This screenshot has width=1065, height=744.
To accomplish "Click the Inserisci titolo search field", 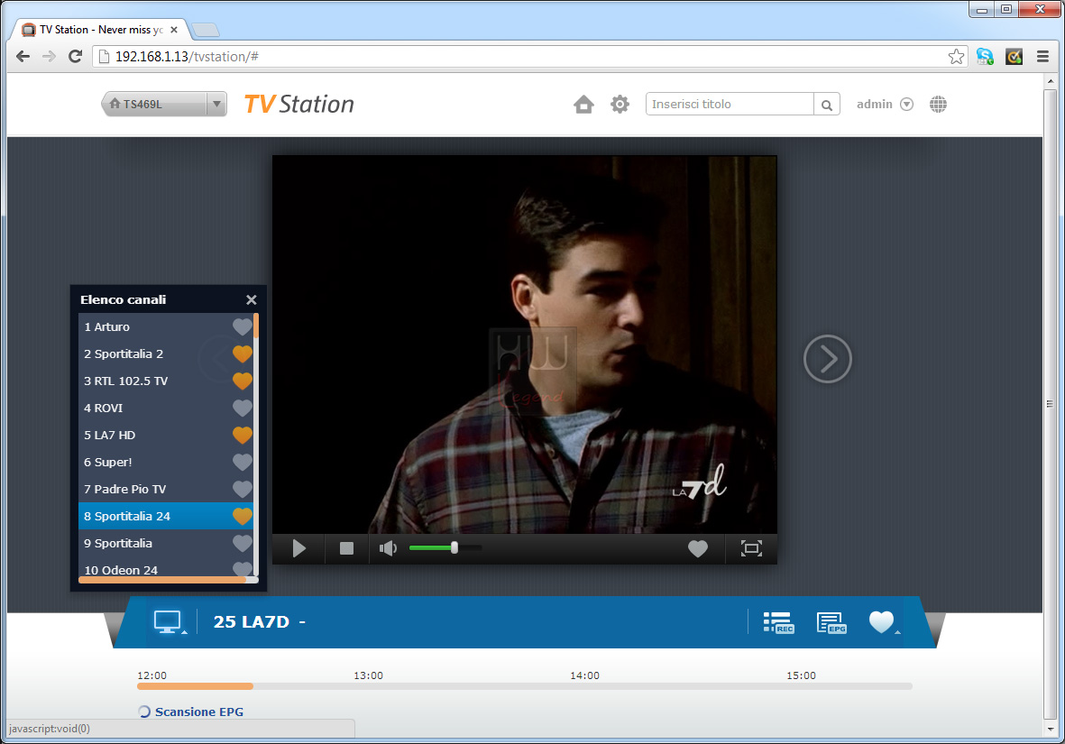I will (x=730, y=104).
